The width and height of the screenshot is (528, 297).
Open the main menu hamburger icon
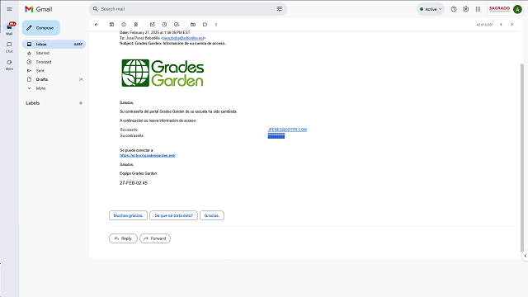tap(9, 9)
